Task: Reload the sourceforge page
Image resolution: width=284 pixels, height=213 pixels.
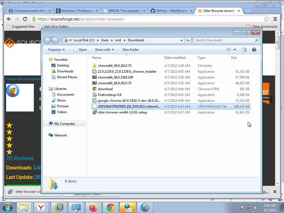Action: (x=25, y=19)
